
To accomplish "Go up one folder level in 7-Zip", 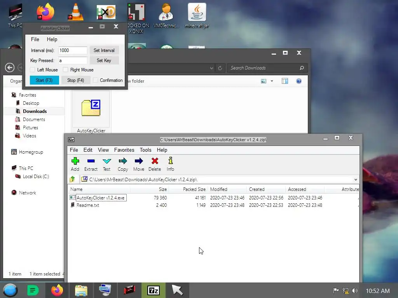I will tap(72, 179).
